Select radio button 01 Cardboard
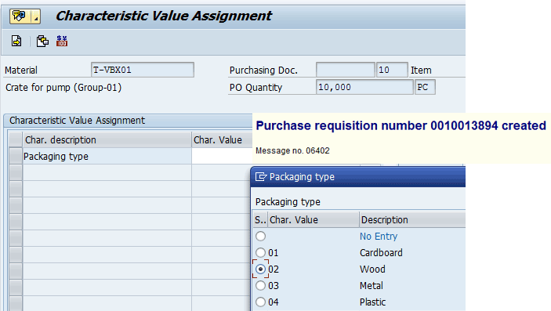The height and width of the screenshot is (311, 551). (260, 253)
